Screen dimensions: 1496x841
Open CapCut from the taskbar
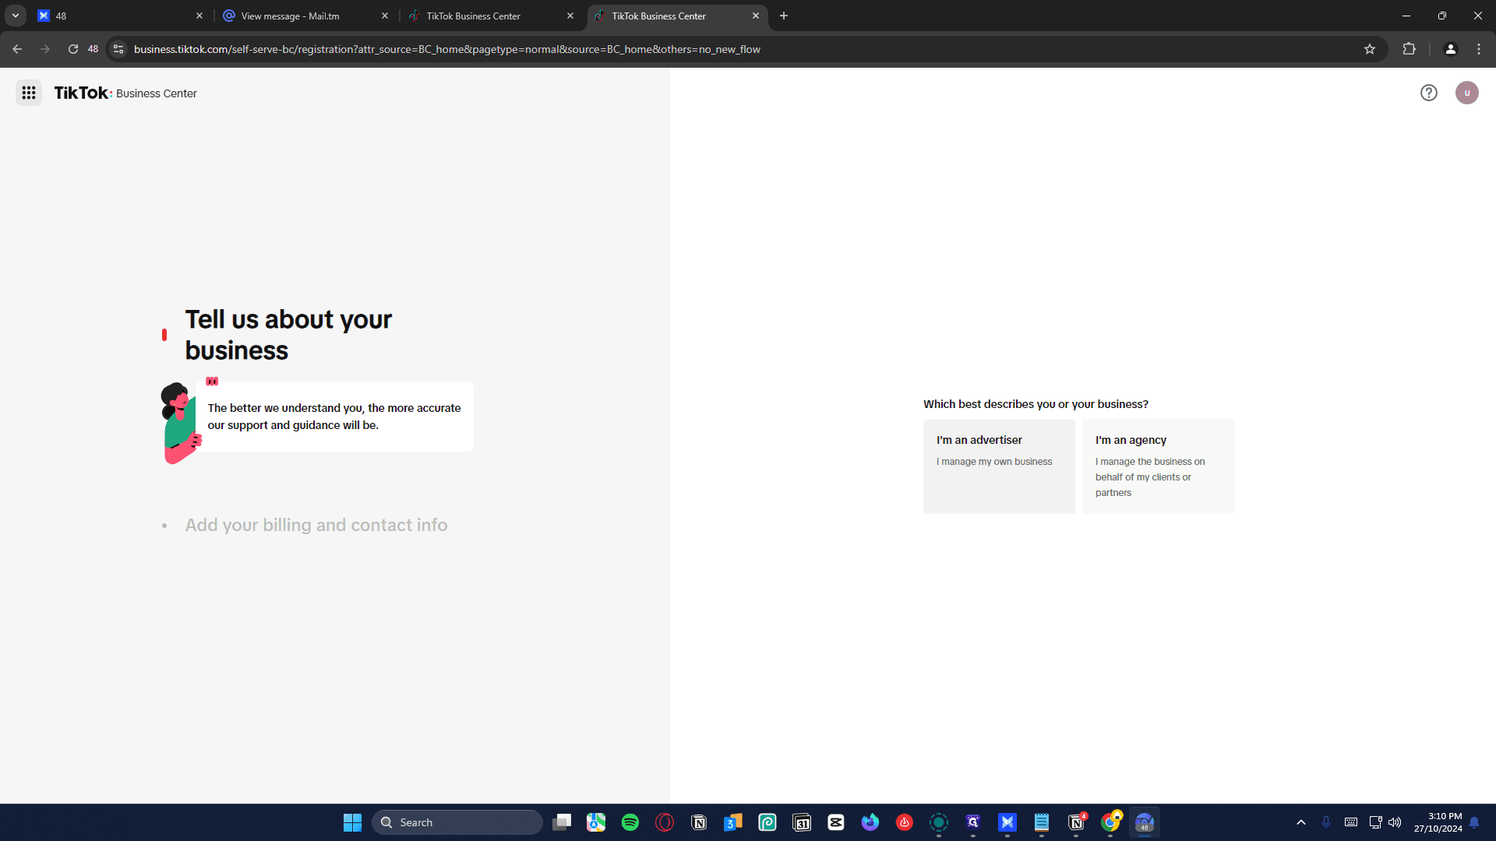[x=836, y=822]
